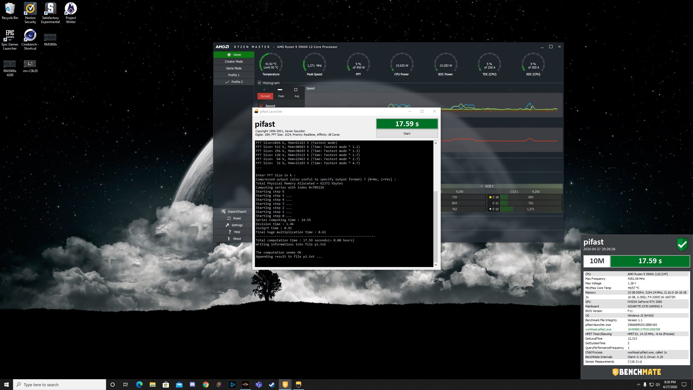Click the C 10 core speed bar showing 809
Viewport: 693px width, 390px height.
tap(531, 197)
